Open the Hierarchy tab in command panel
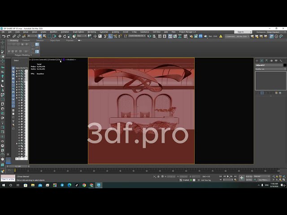Screen dimensions: 287x215 (266, 61)
